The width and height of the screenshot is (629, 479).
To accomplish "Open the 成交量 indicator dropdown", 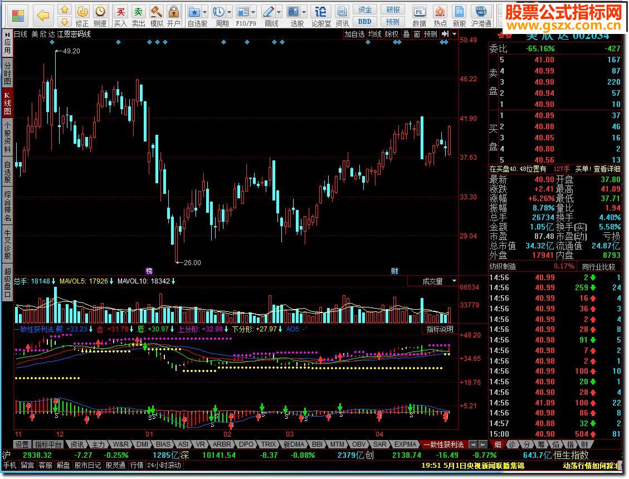I will 455,281.
